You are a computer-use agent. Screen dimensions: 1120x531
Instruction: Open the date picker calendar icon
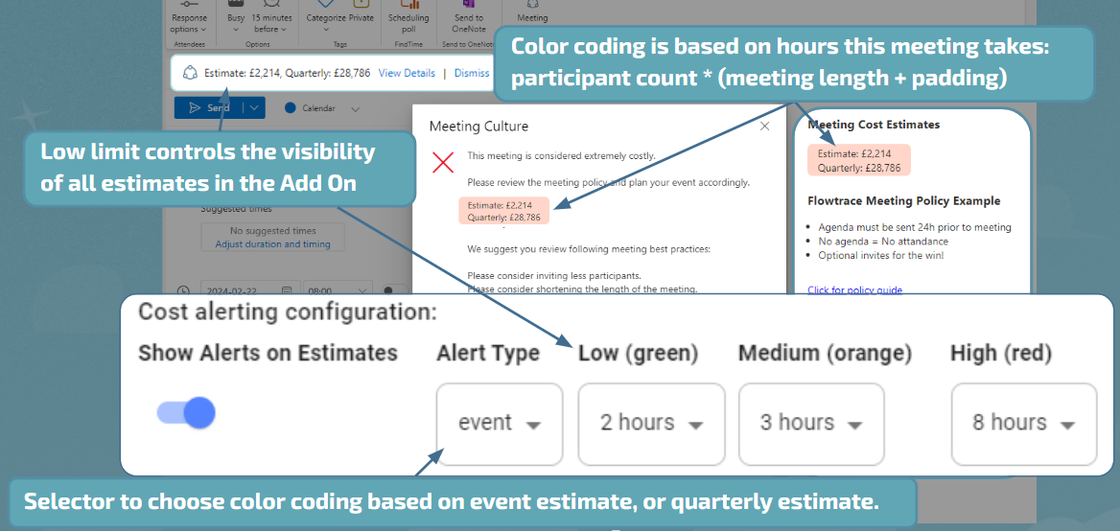pos(287,290)
